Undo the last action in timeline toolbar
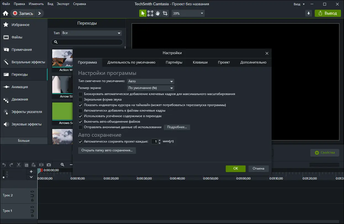The height and width of the screenshot is (224, 344). tap(4, 165)
